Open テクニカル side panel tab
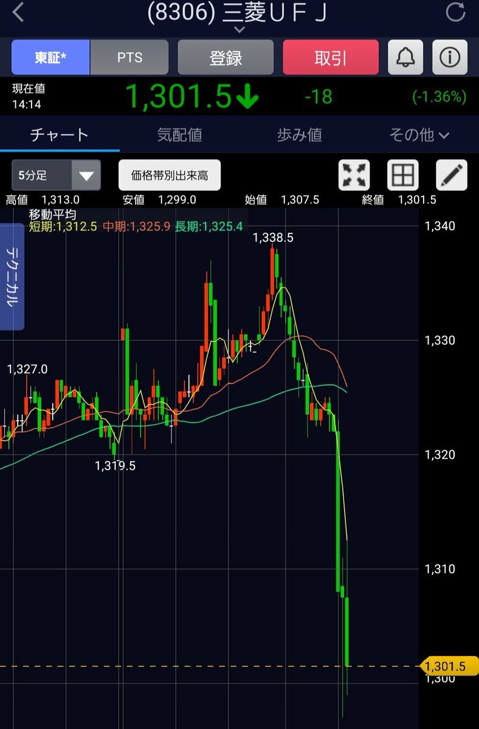 tap(12, 277)
